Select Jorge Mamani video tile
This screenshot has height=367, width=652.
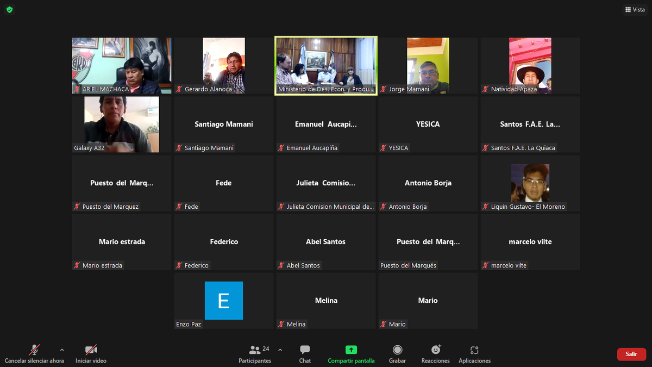tap(428, 66)
